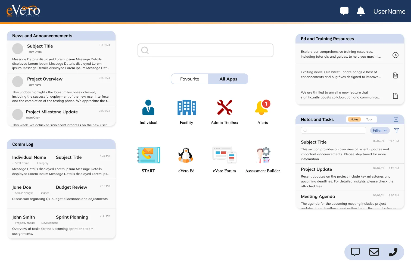Image resolution: width=411 pixels, height=267 pixels.
Task: Open John Smith Sprint Planning entry
Action: pos(61,224)
